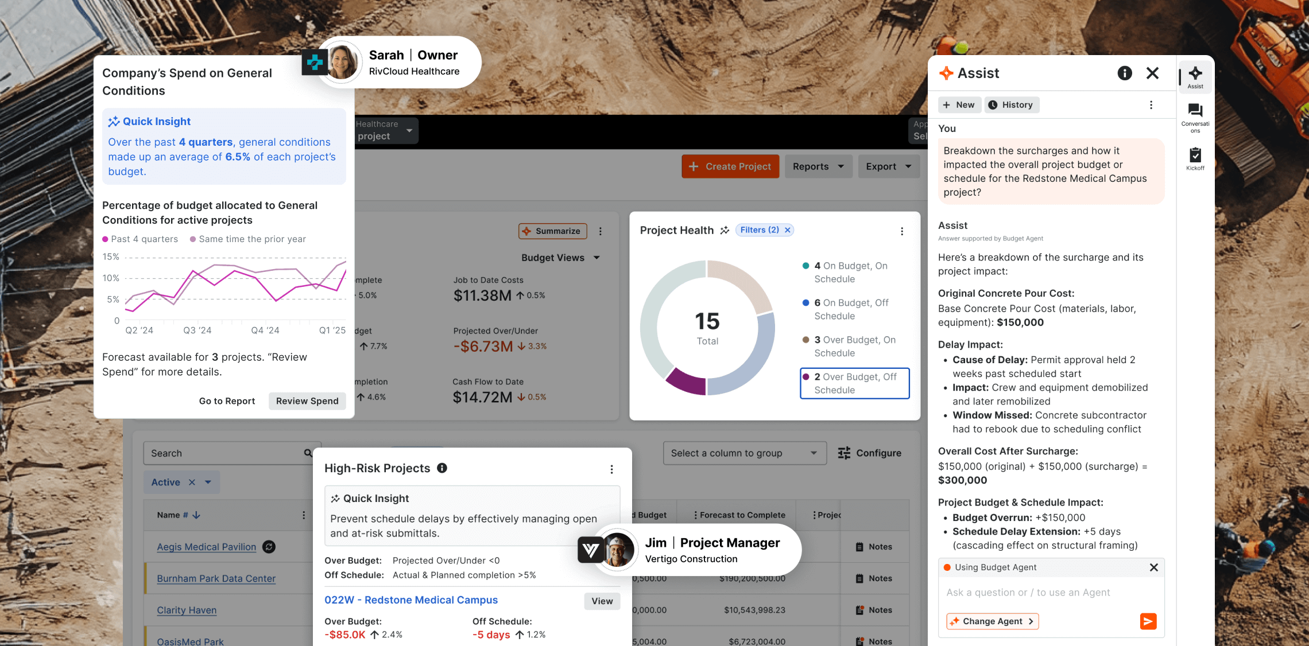Clear the Active filter tag
The image size is (1309, 646).
192,482
